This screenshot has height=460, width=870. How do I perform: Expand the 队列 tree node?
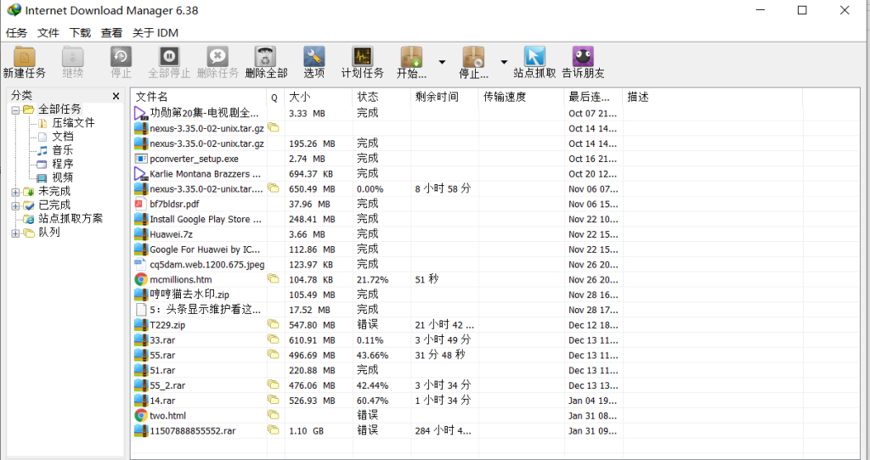pos(15,233)
